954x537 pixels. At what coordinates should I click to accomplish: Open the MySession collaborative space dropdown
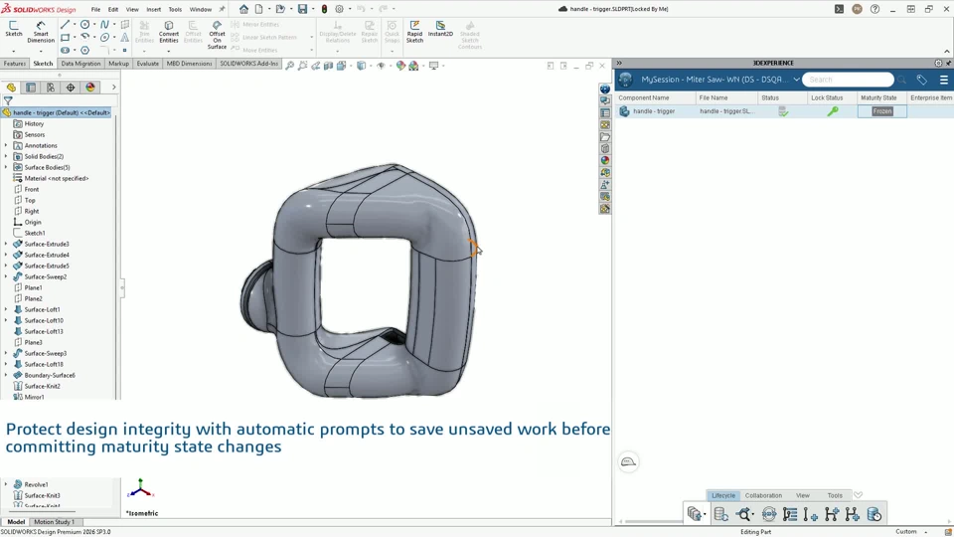[x=796, y=80]
